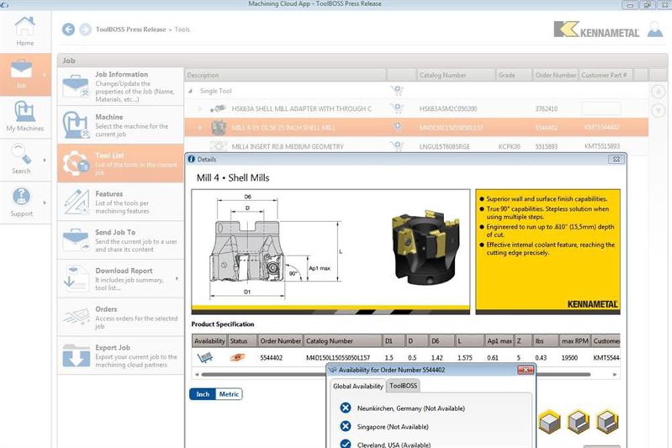This screenshot has width=672, height=448.
Task: Click cart icon on highlighted Shell Mill row
Action: point(397,127)
